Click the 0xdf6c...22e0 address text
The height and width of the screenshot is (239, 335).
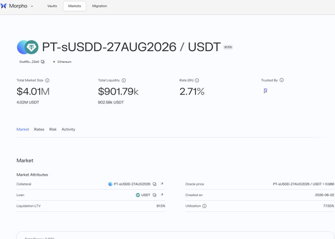click(29, 62)
